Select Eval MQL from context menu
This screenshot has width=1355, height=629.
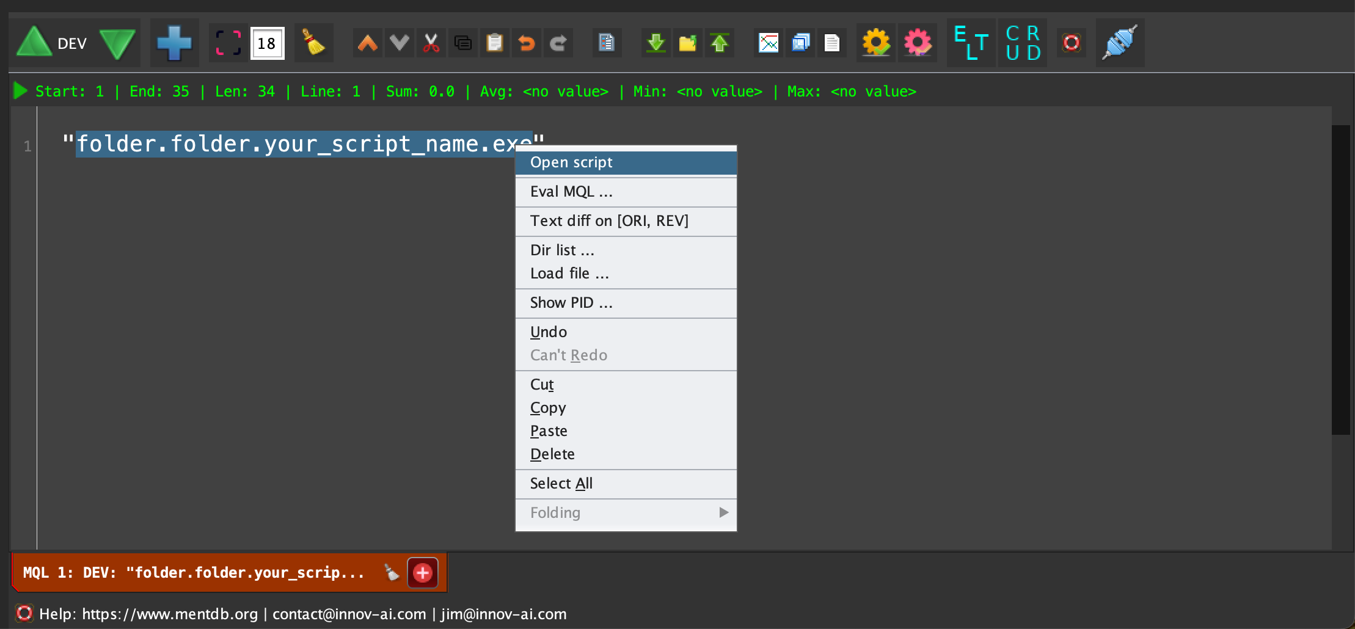[626, 192]
